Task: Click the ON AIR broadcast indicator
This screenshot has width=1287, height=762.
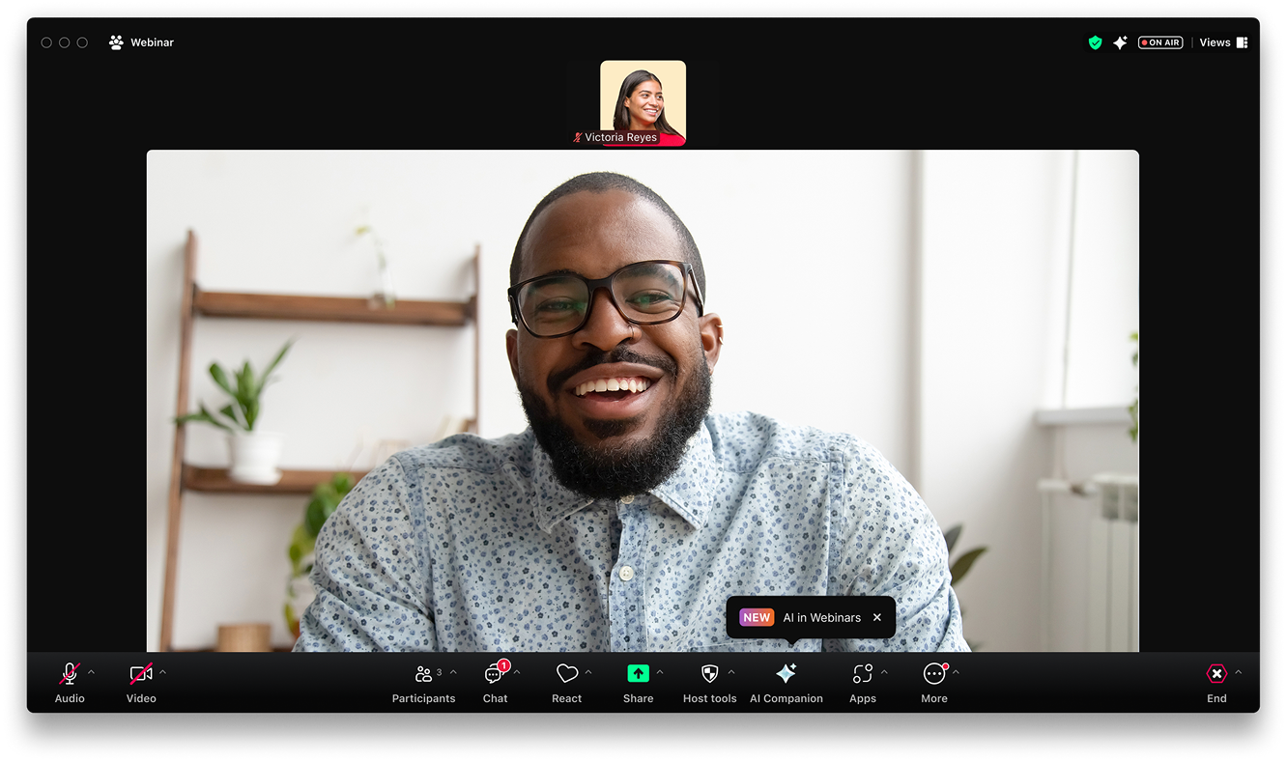Action: coord(1160,42)
